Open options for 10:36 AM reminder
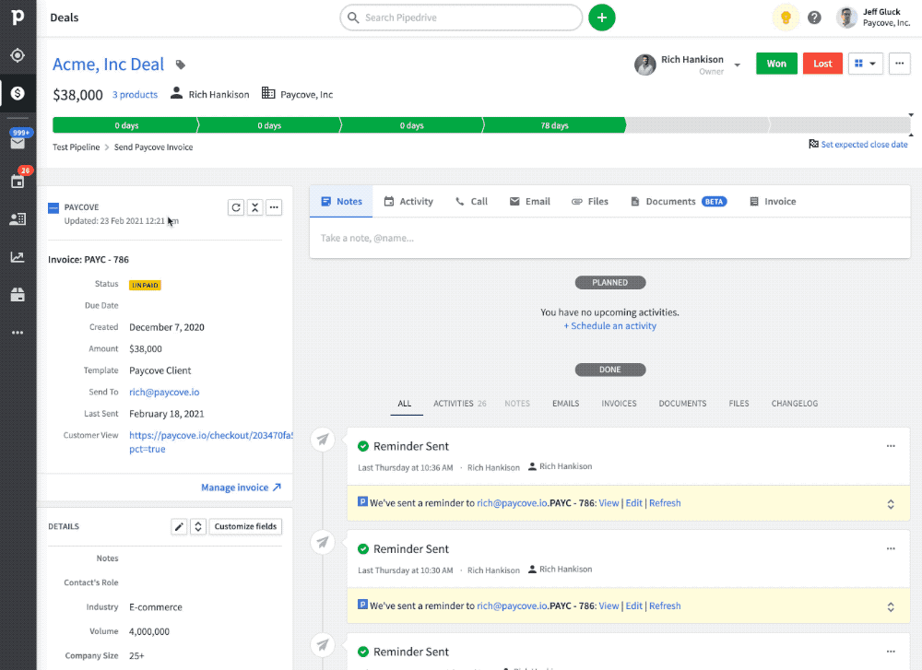922x670 pixels. [891, 446]
